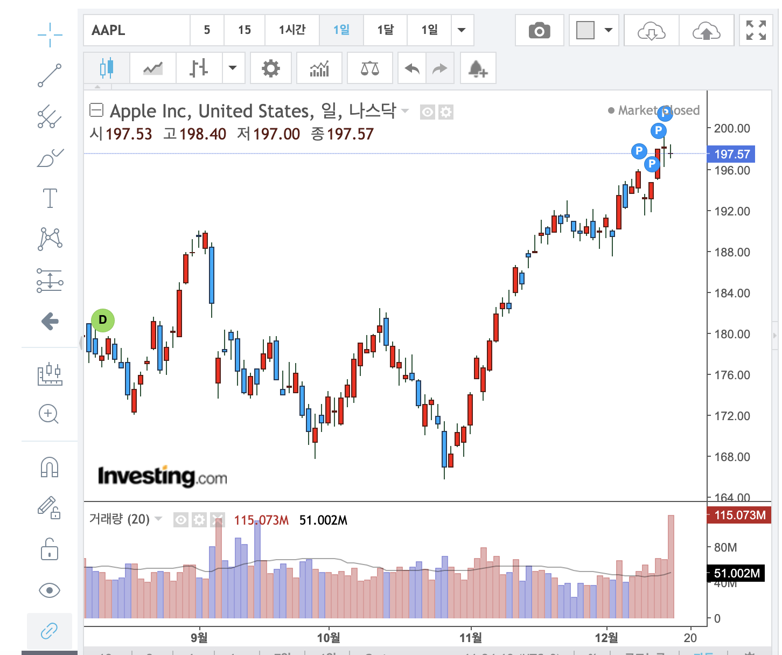This screenshot has height=655, width=782.
Task: Click the 9월 time axis label
Action: [199, 638]
